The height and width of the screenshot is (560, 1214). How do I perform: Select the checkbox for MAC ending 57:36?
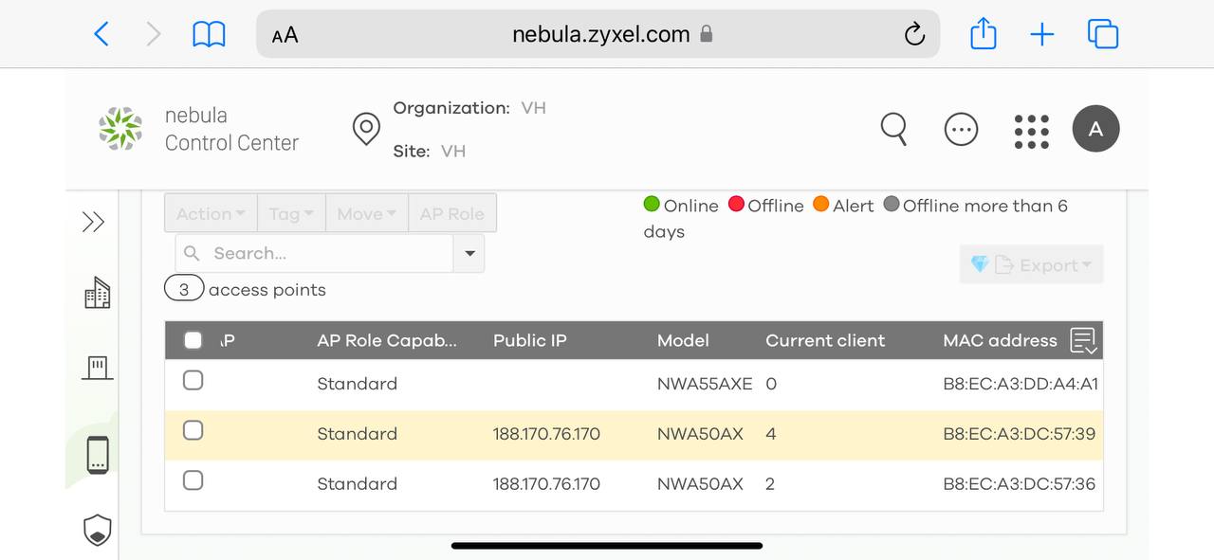point(193,480)
